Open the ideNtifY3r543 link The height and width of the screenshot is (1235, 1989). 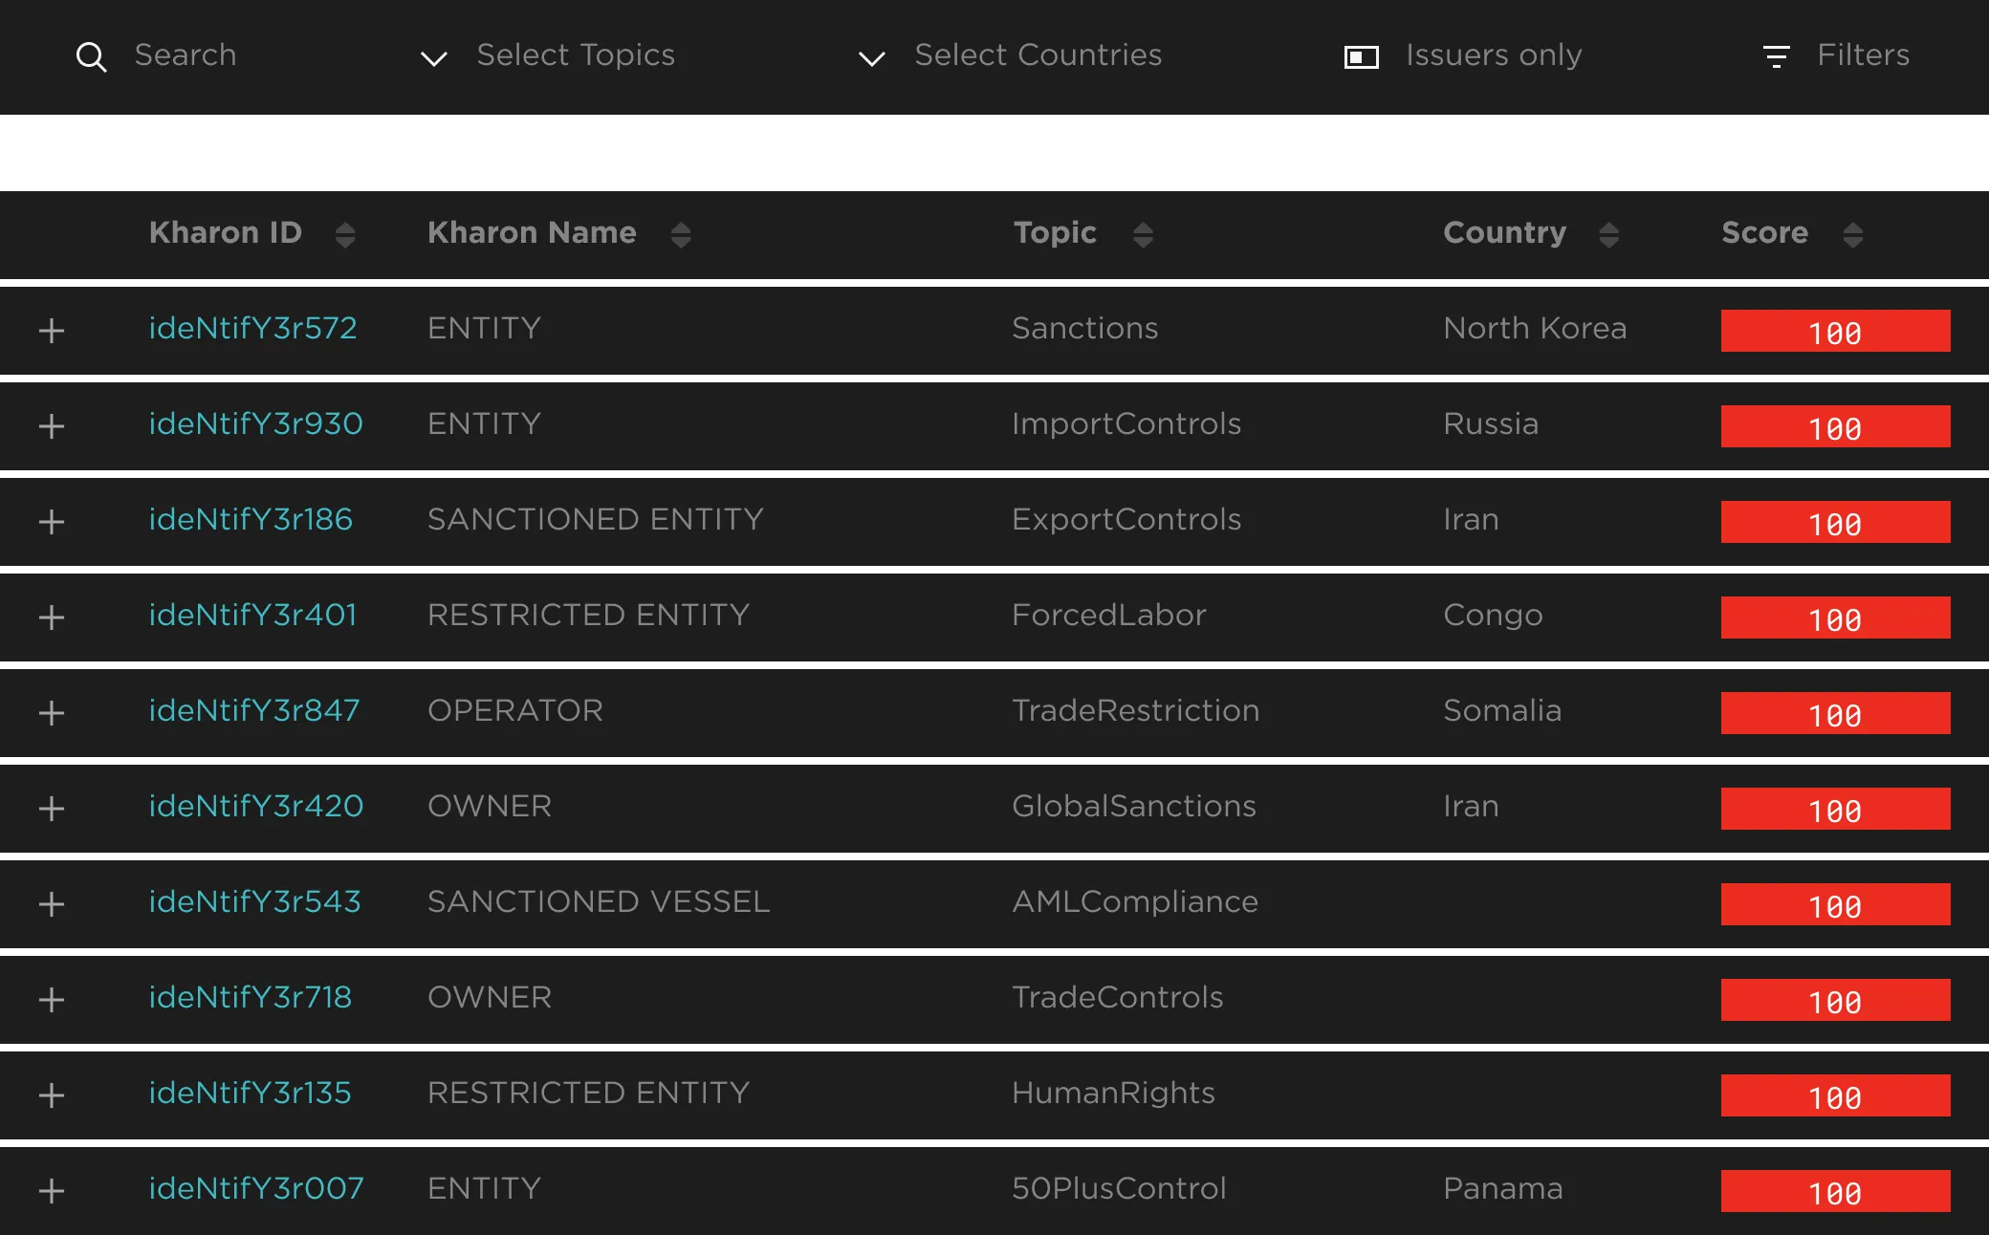[x=254, y=902]
